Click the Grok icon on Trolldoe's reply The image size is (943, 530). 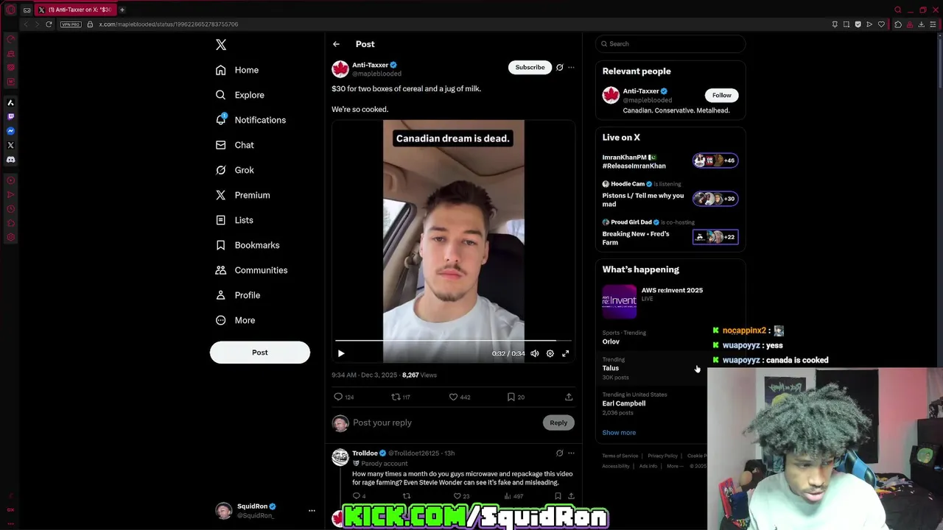(560, 453)
